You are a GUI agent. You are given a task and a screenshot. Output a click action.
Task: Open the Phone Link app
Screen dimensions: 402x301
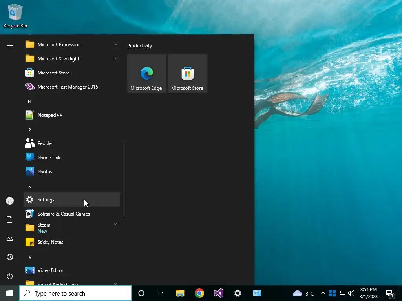coord(72,158)
